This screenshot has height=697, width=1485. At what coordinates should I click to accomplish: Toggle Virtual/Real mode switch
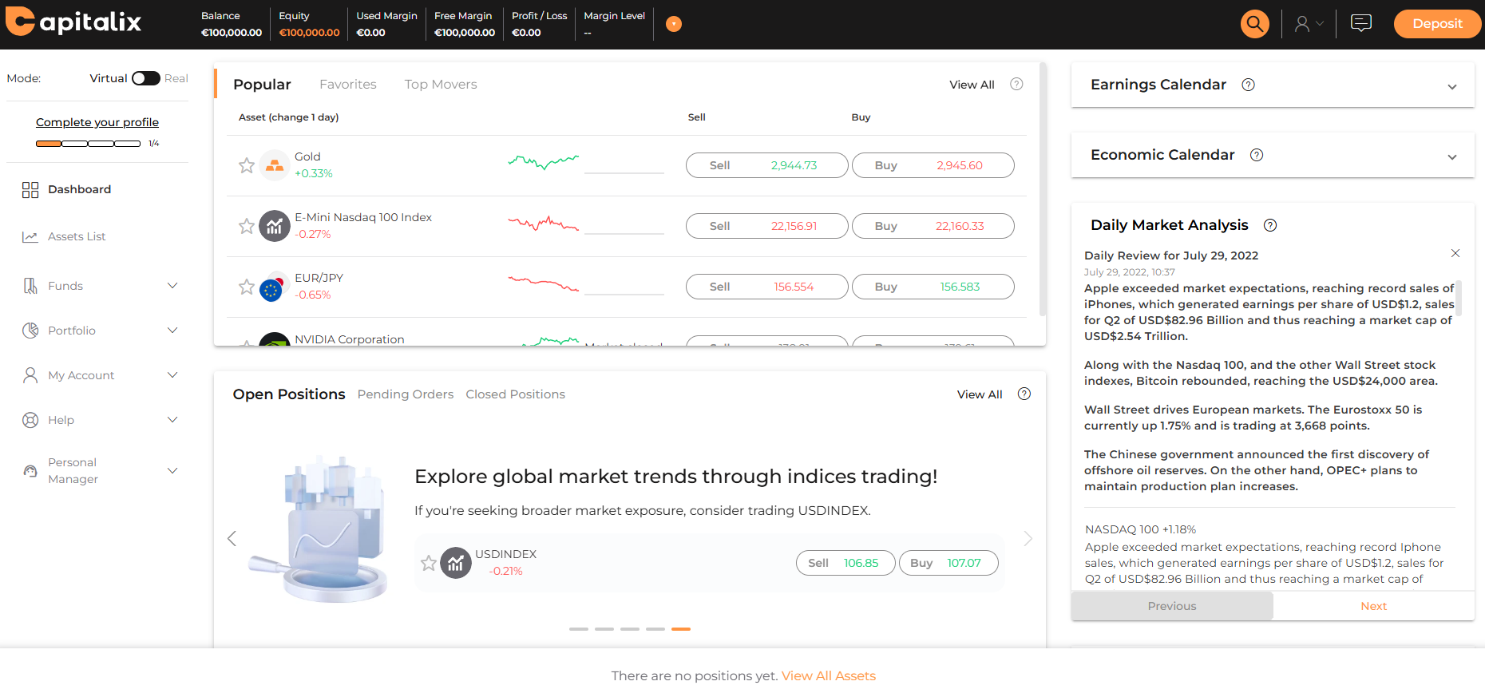(146, 78)
